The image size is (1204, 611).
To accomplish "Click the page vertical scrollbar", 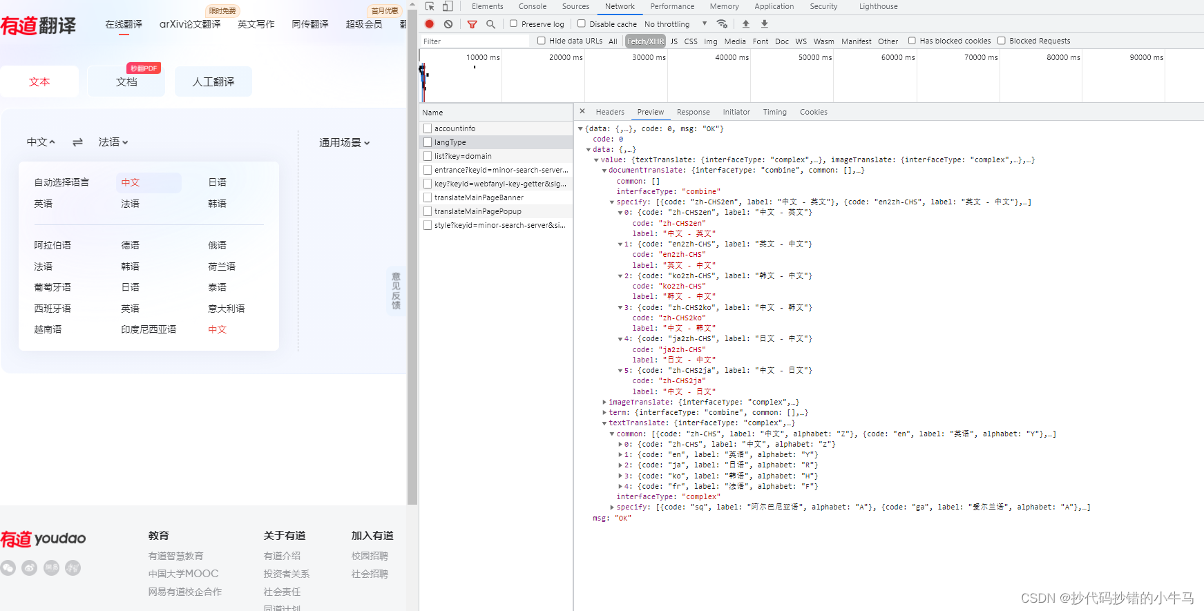I will 412,255.
